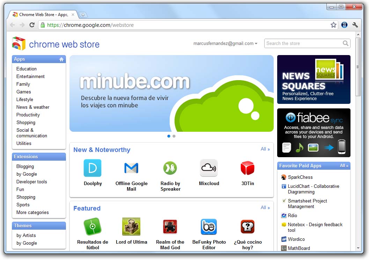Open the Resultados de fútbol icon

[93, 227]
